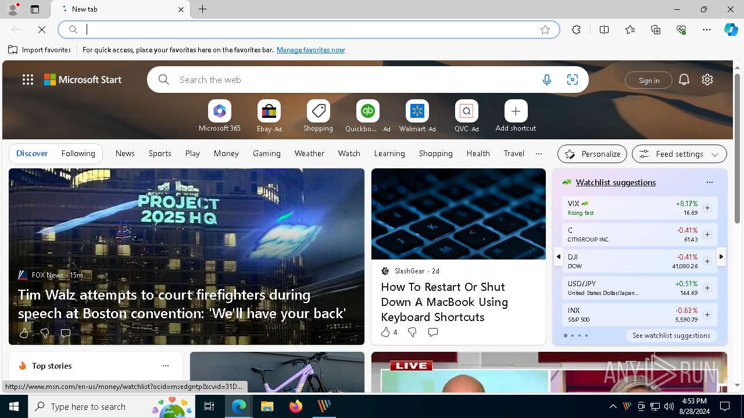Image resolution: width=744 pixels, height=418 pixels.
Task: Add VIX to watchlist
Action: pos(707,208)
